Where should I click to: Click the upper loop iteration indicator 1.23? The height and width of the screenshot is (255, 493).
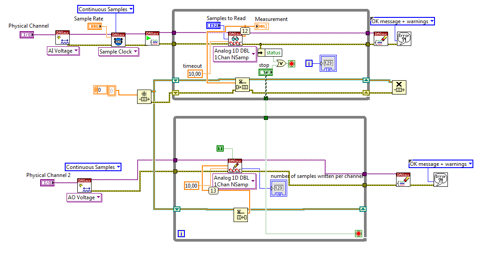[328, 63]
